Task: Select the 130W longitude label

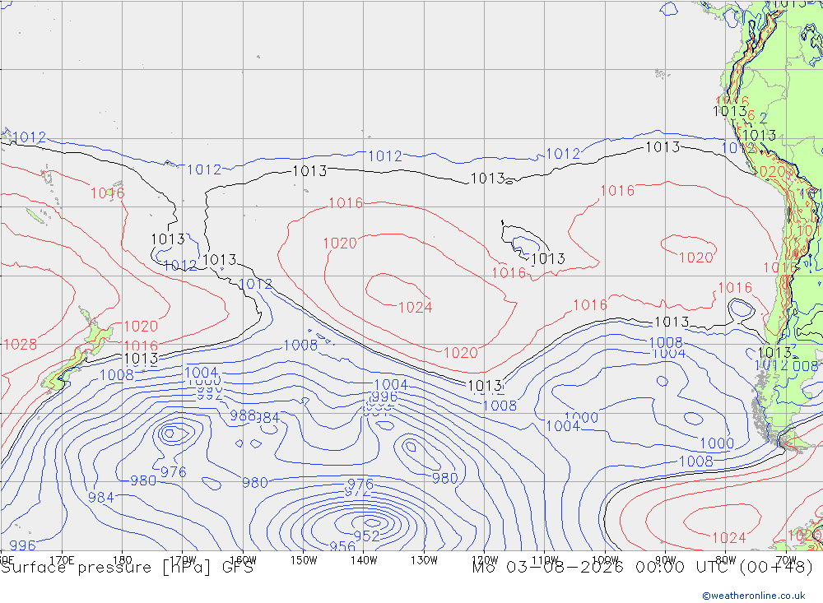Action: click(424, 560)
